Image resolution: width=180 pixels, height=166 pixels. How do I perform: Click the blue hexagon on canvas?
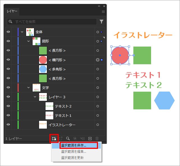click(x=164, y=101)
